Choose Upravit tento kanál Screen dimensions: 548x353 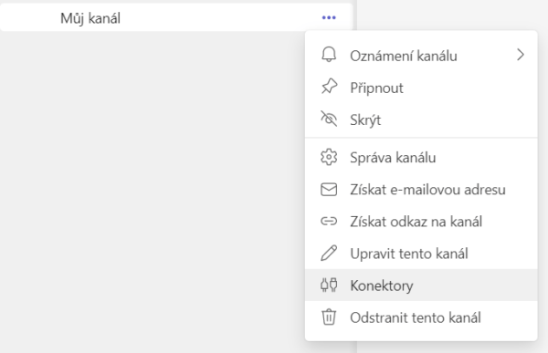[x=421, y=254]
